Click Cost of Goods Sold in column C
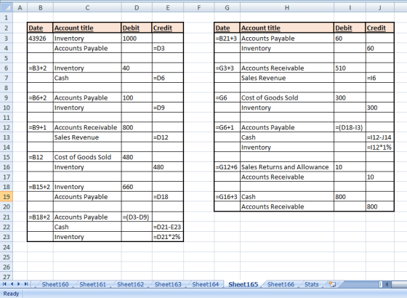The height and width of the screenshot is (298, 407). pyautogui.click(x=87, y=157)
